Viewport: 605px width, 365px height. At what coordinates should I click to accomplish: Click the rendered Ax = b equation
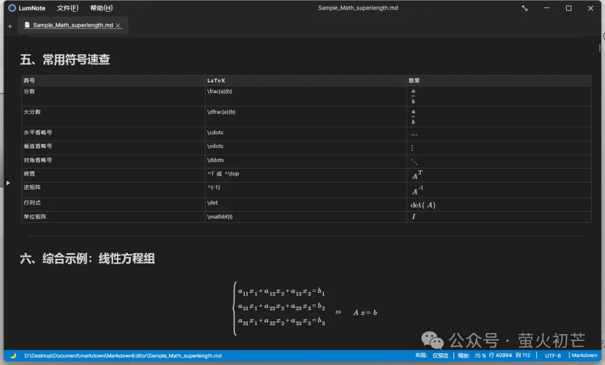(365, 312)
